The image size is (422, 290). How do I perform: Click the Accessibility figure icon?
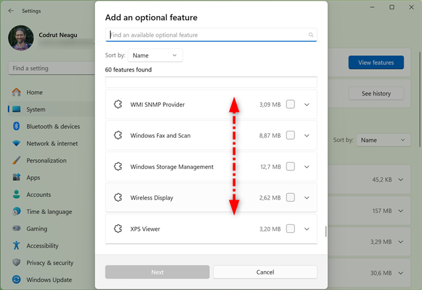click(16, 245)
